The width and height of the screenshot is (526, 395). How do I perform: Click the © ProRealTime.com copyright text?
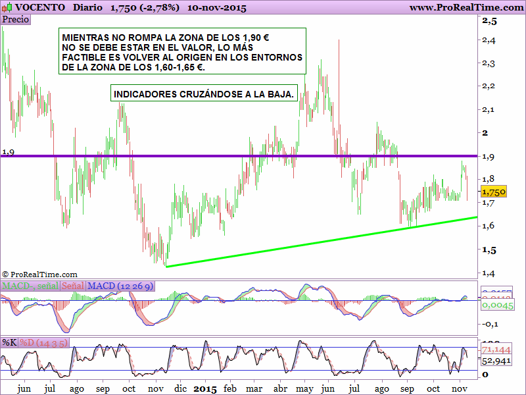pyautogui.click(x=39, y=275)
